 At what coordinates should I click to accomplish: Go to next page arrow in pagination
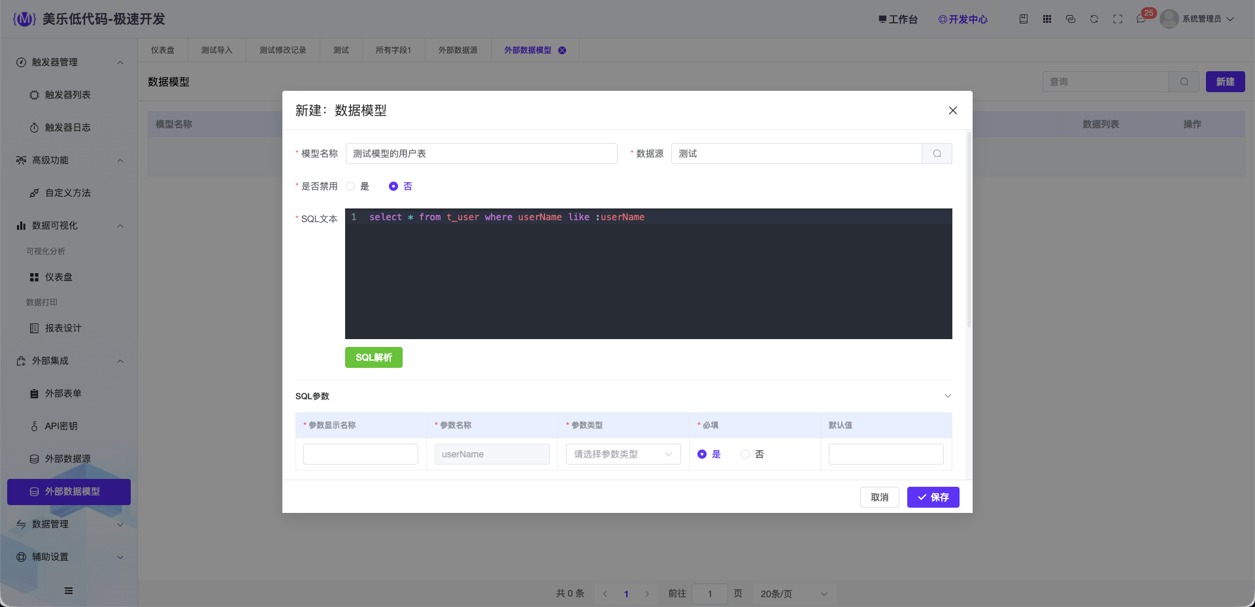coord(647,594)
